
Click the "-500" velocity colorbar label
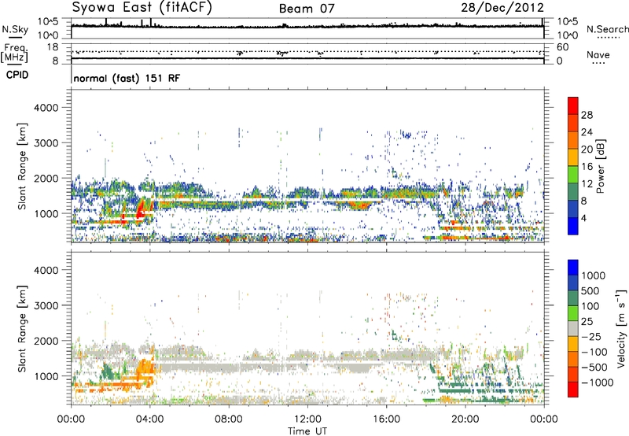[594, 368]
